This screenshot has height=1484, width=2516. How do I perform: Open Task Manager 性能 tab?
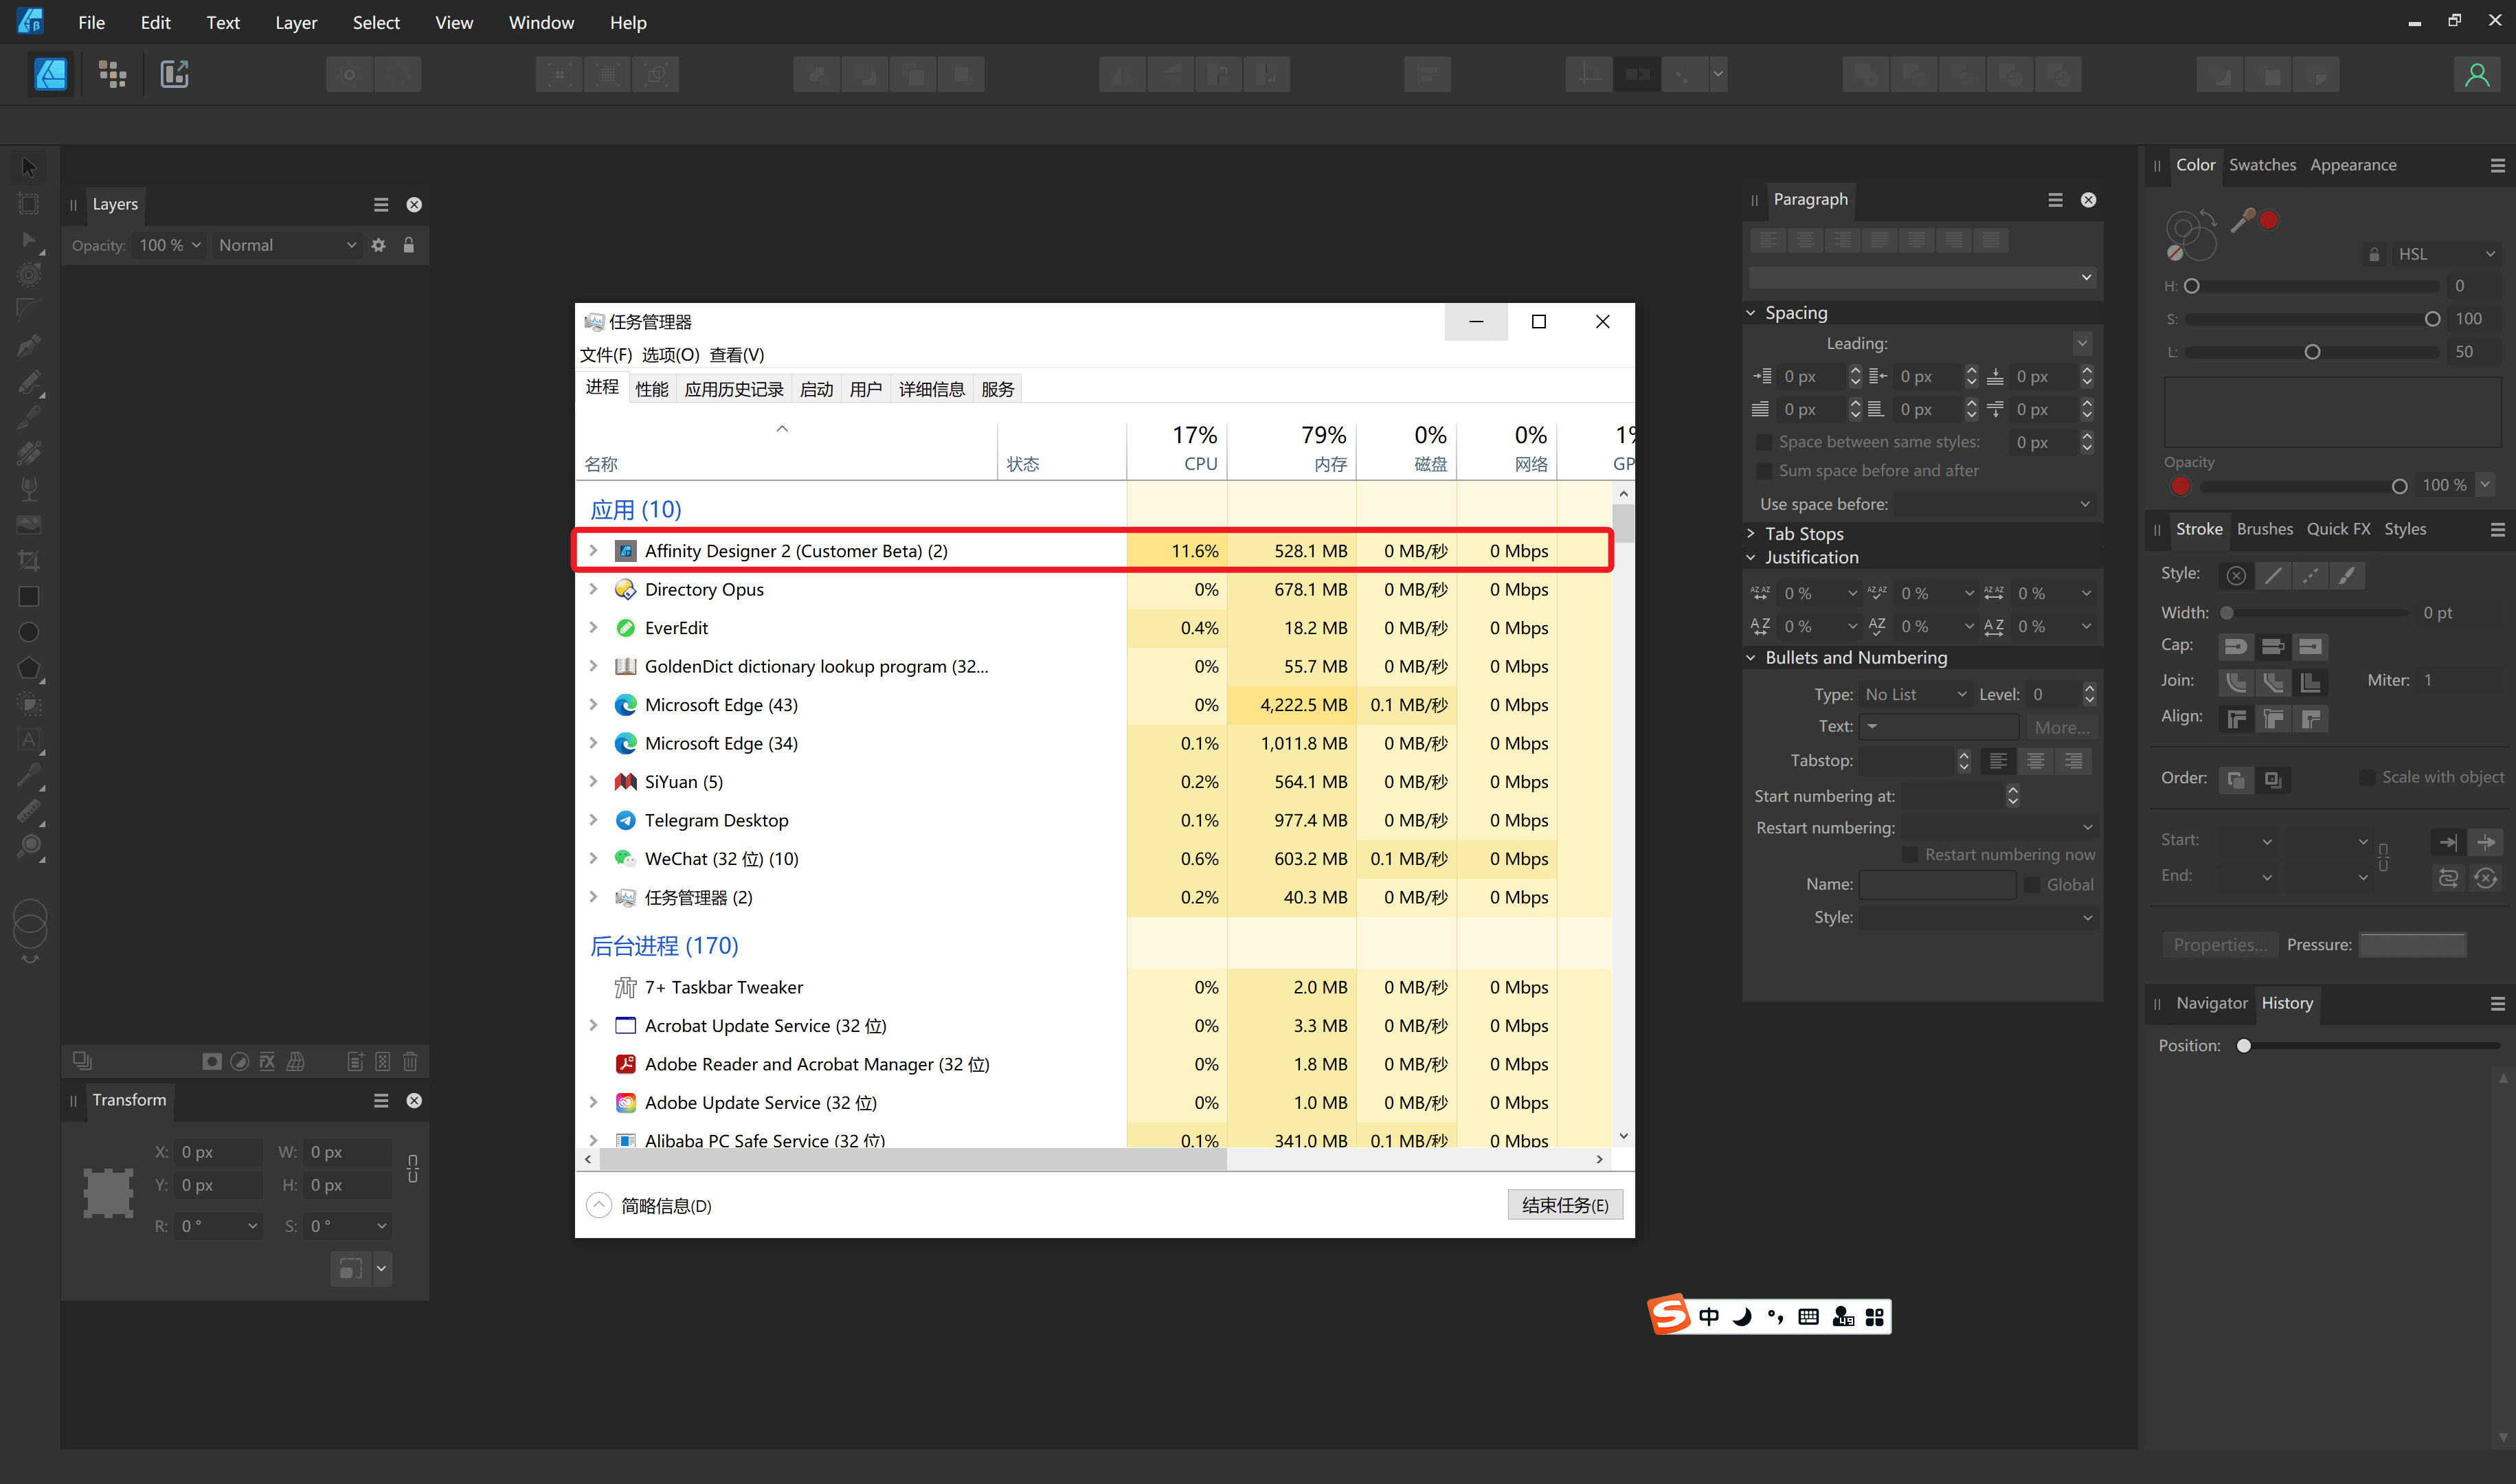652,389
